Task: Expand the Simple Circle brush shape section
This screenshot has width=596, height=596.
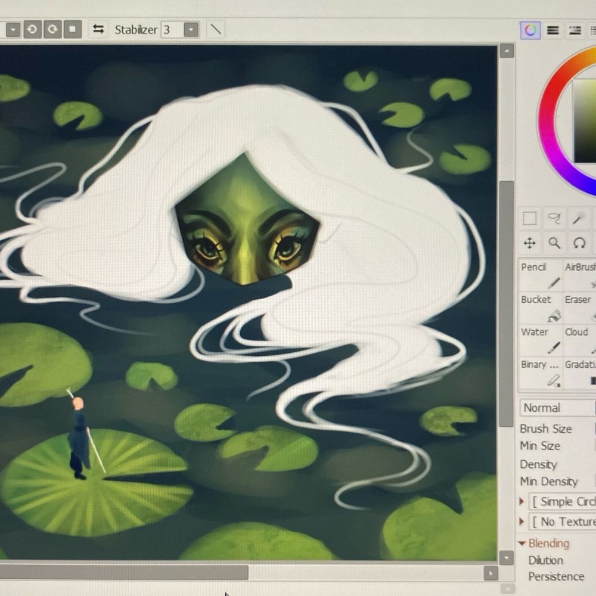Action: [522, 501]
